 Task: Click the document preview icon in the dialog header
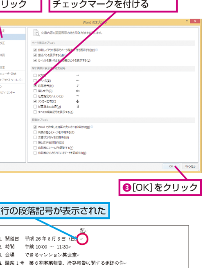point(36,33)
